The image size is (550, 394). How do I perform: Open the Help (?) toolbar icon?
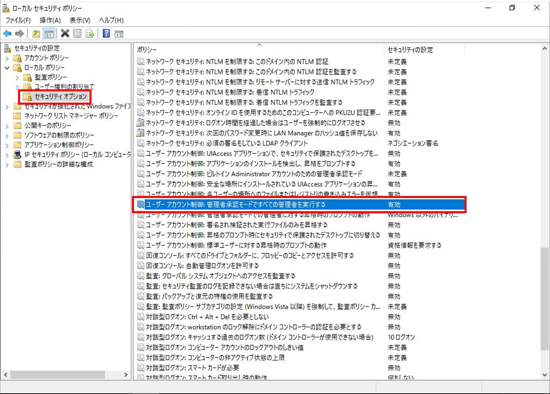point(106,33)
